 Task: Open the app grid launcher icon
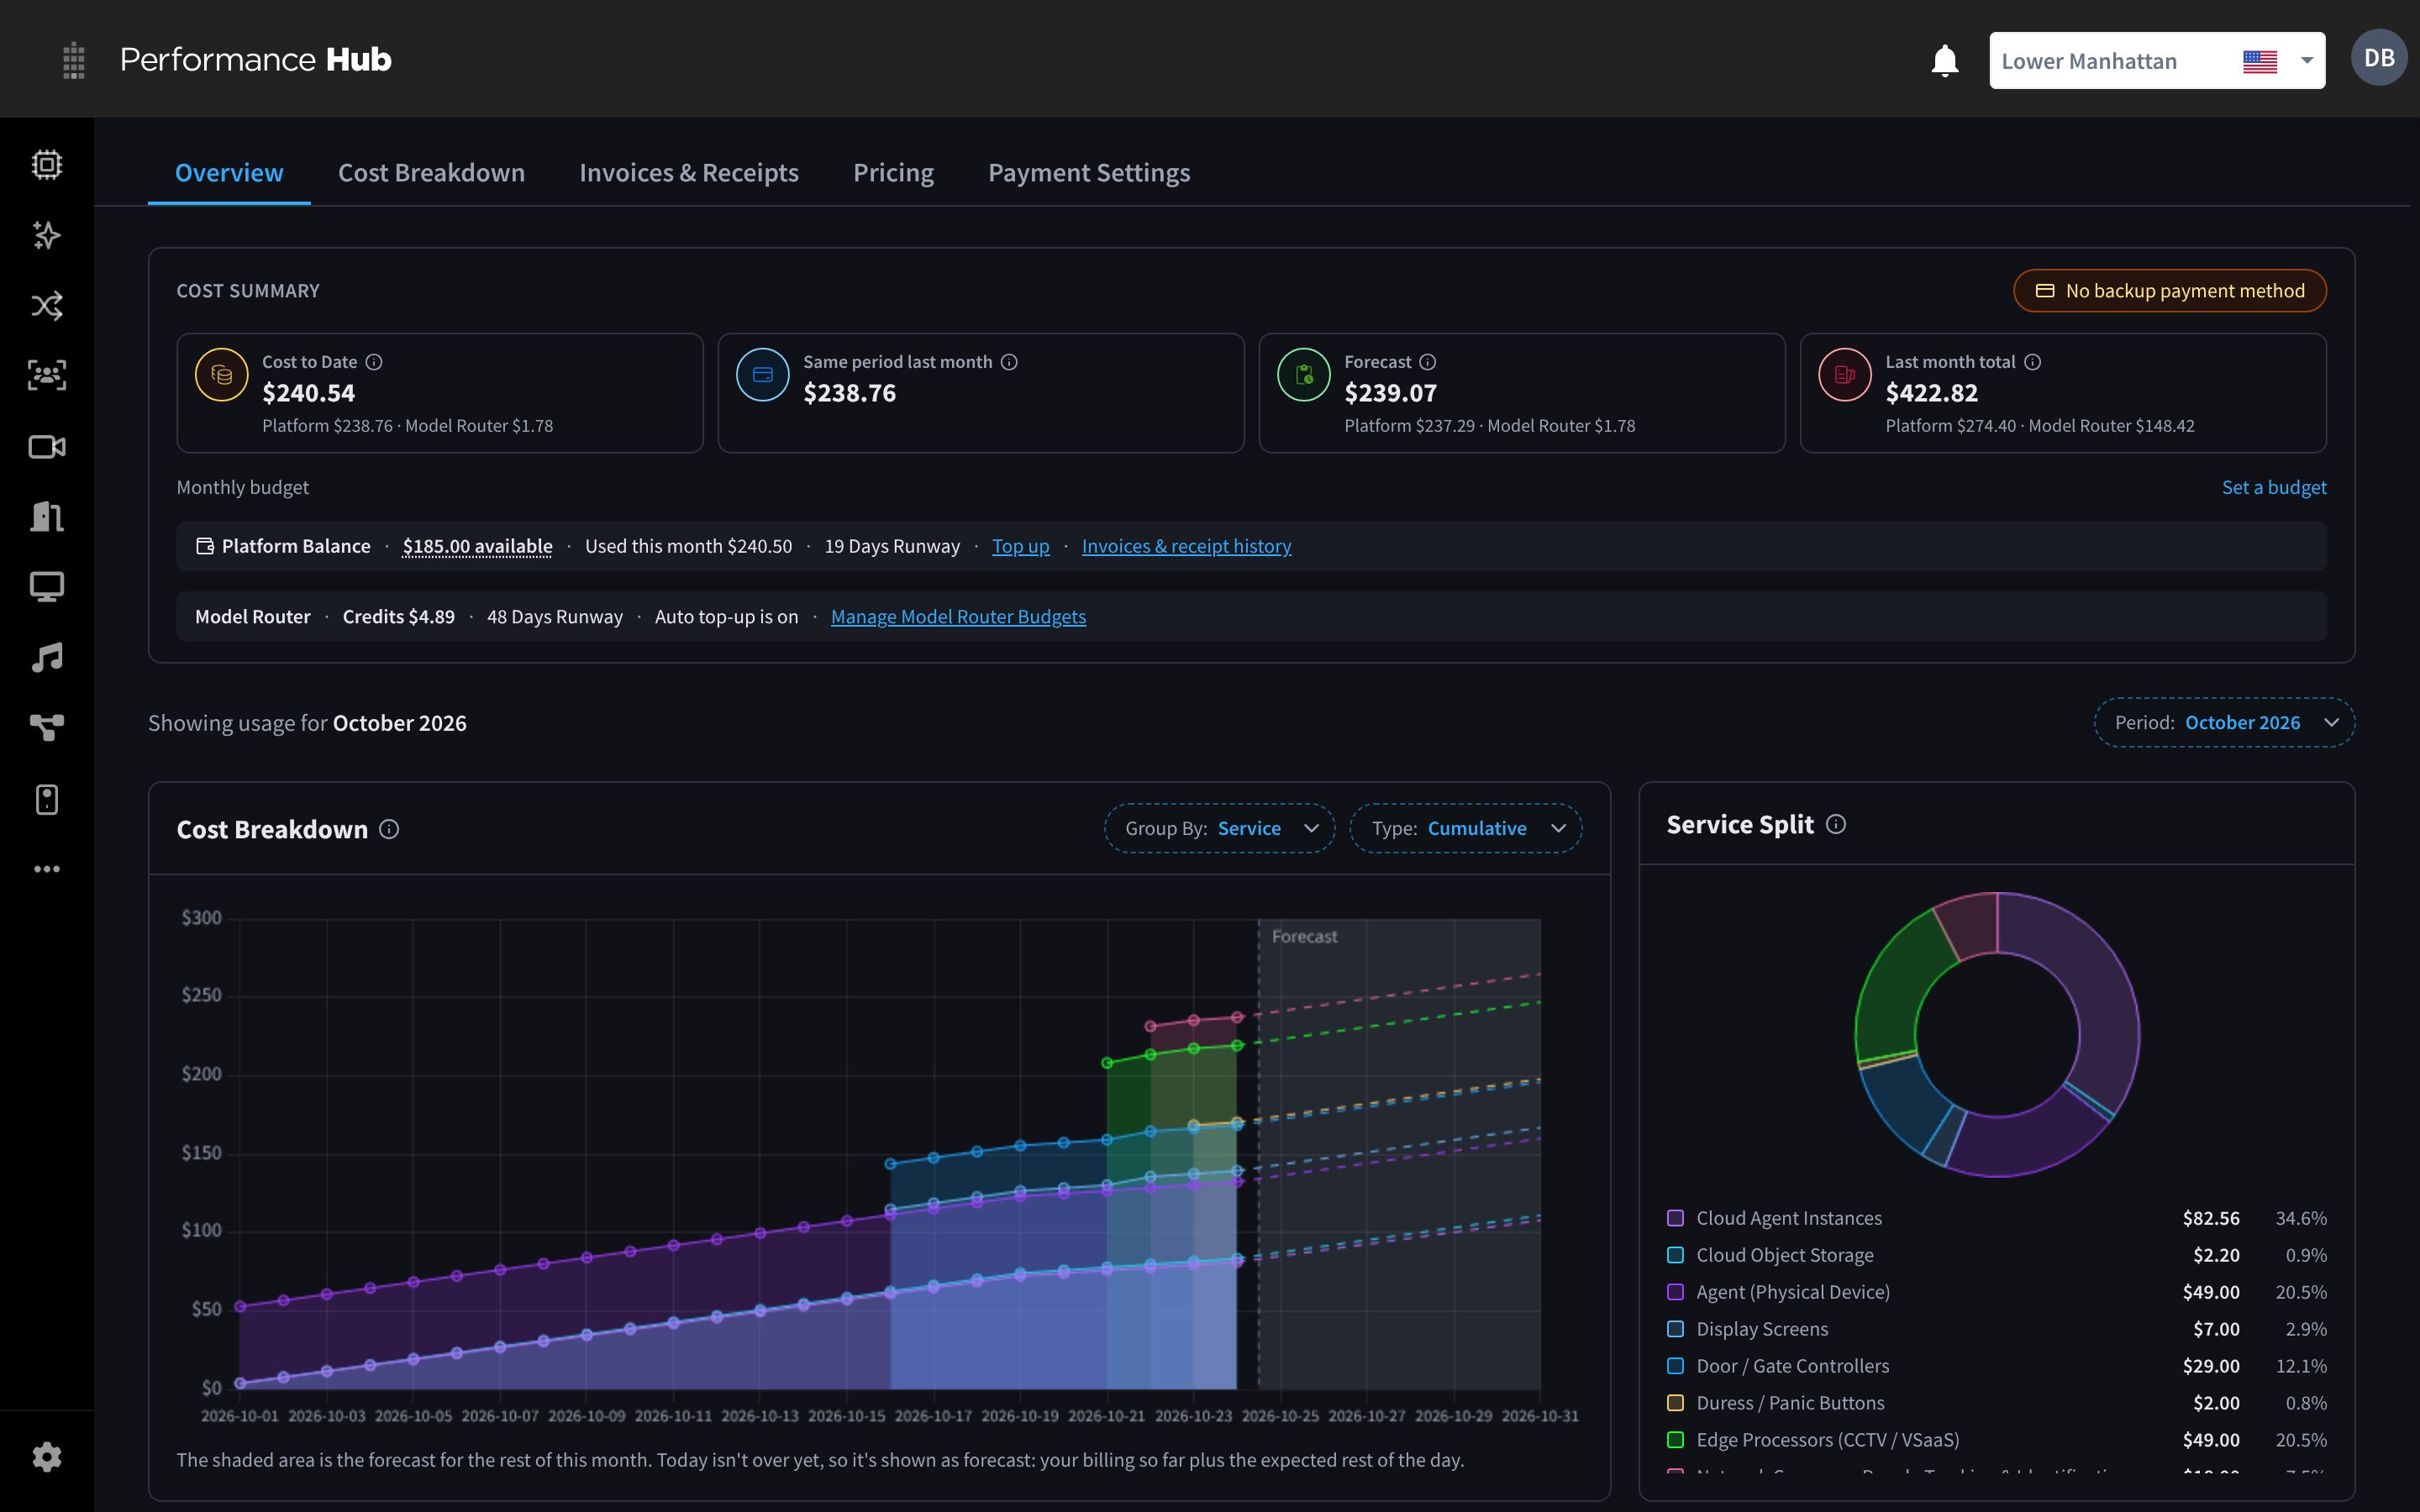tap(73, 60)
